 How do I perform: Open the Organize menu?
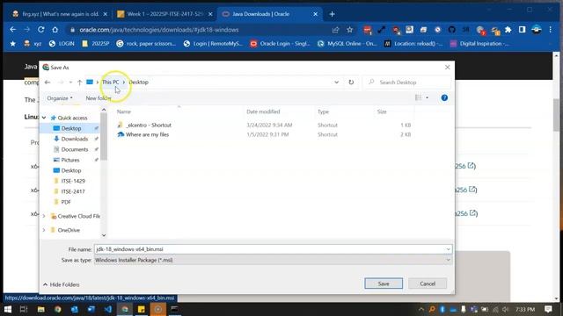[60, 98]
